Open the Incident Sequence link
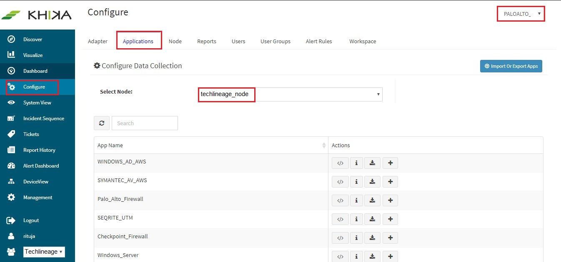Viewport: 561px width, 262px height. (x=44, y=119)
